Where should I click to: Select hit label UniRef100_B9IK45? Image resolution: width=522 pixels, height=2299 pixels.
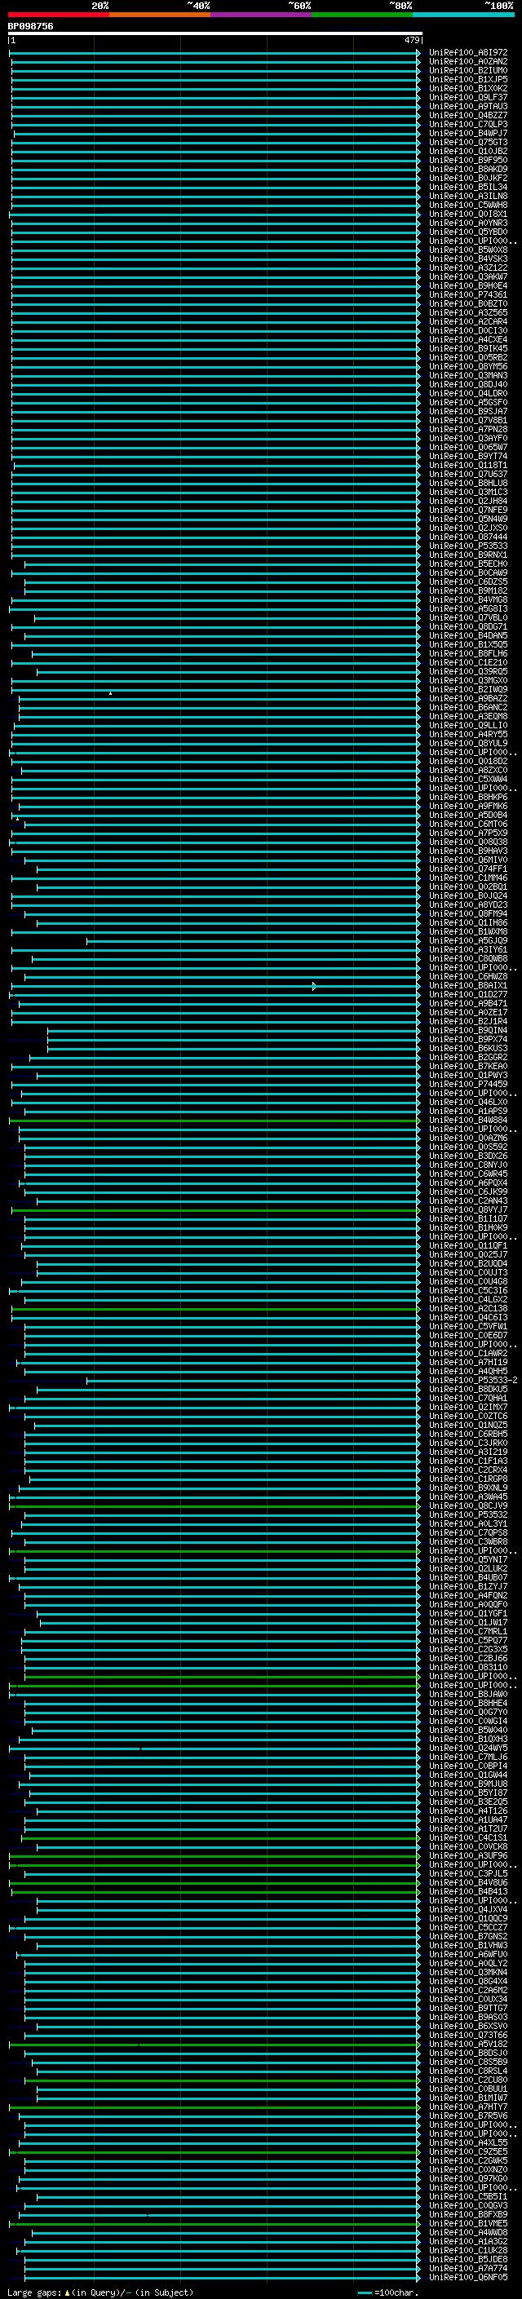[468, 349]
